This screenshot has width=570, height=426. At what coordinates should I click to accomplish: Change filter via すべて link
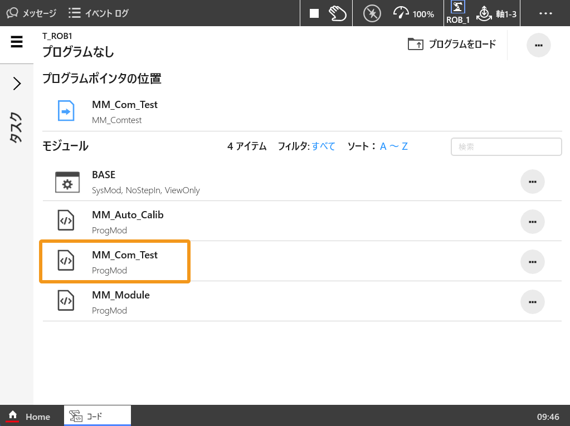point(323,146)
